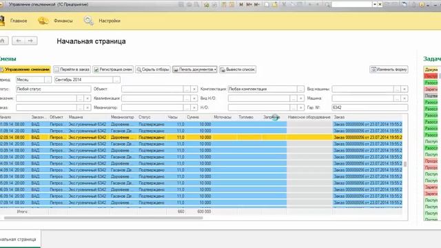
Task: Open Вид Н/О selection with ellipsis button
Action: [294, 99]
